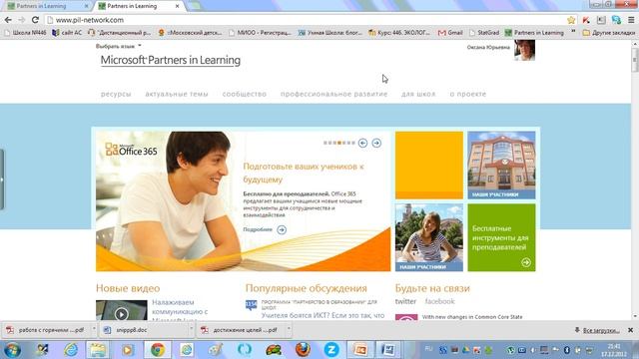This screenshot has width=639, height=359.
Task: Click the Microsoft Partners in Learning logo
Action: pos(171,60)
